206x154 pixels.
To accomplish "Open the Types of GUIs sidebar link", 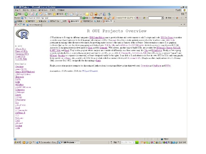I will click(x=21, y=51).
